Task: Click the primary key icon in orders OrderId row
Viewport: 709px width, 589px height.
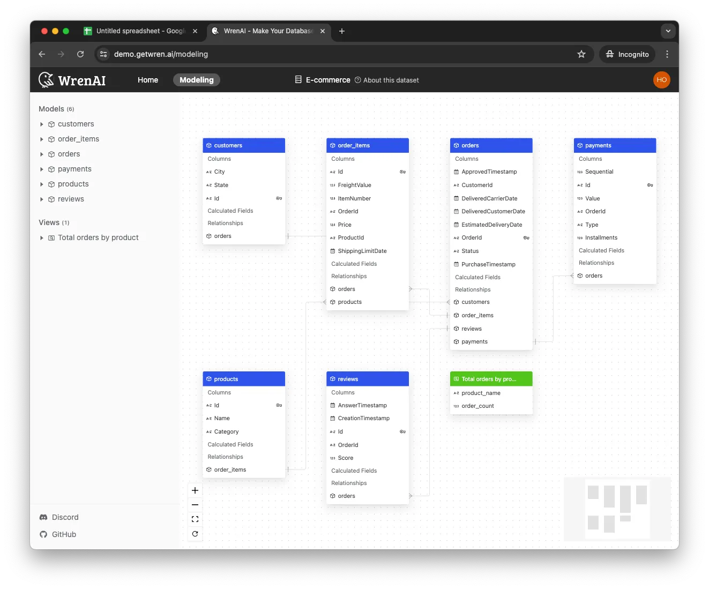Action: (x=527, y=238)
